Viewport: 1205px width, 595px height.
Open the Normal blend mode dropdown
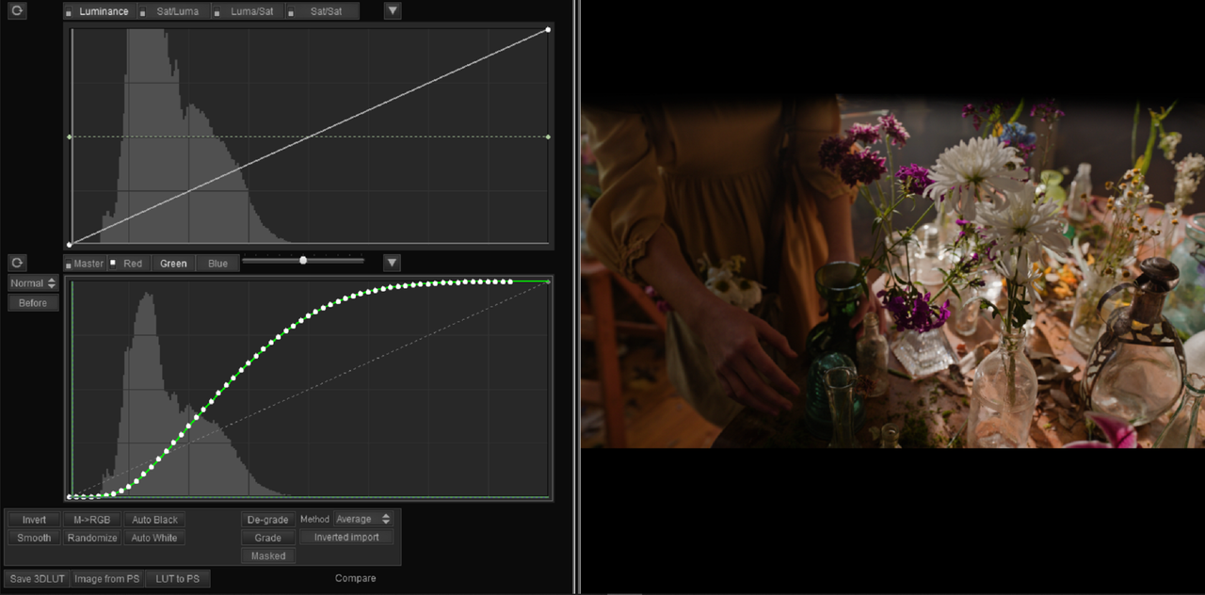[x=33, y=282]
